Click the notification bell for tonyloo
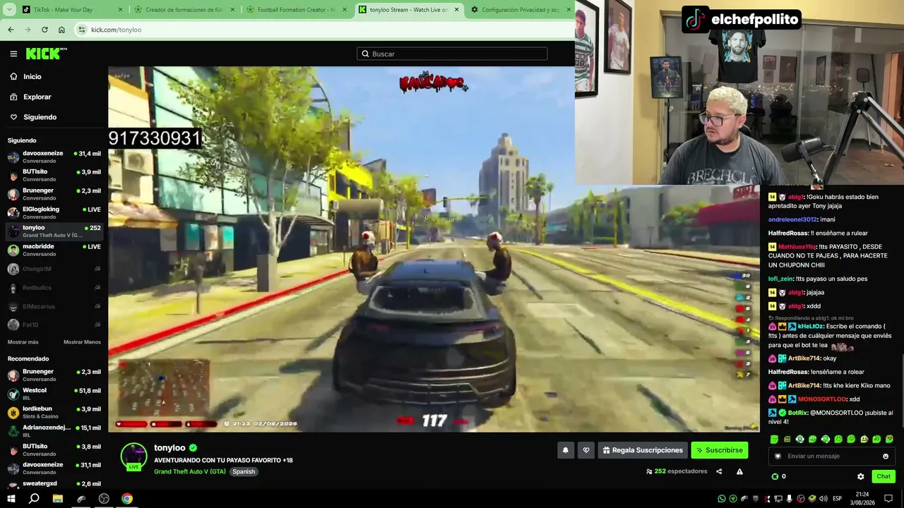The image size is (904, 508). tap(565, 450)
